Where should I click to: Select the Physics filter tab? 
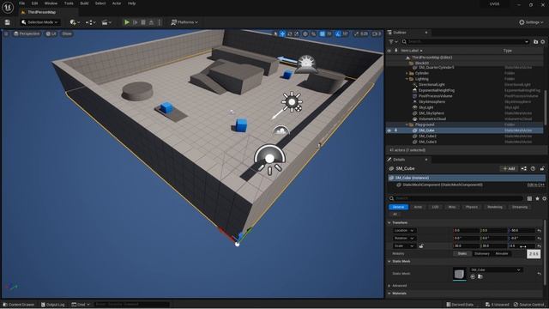(471, 207)
